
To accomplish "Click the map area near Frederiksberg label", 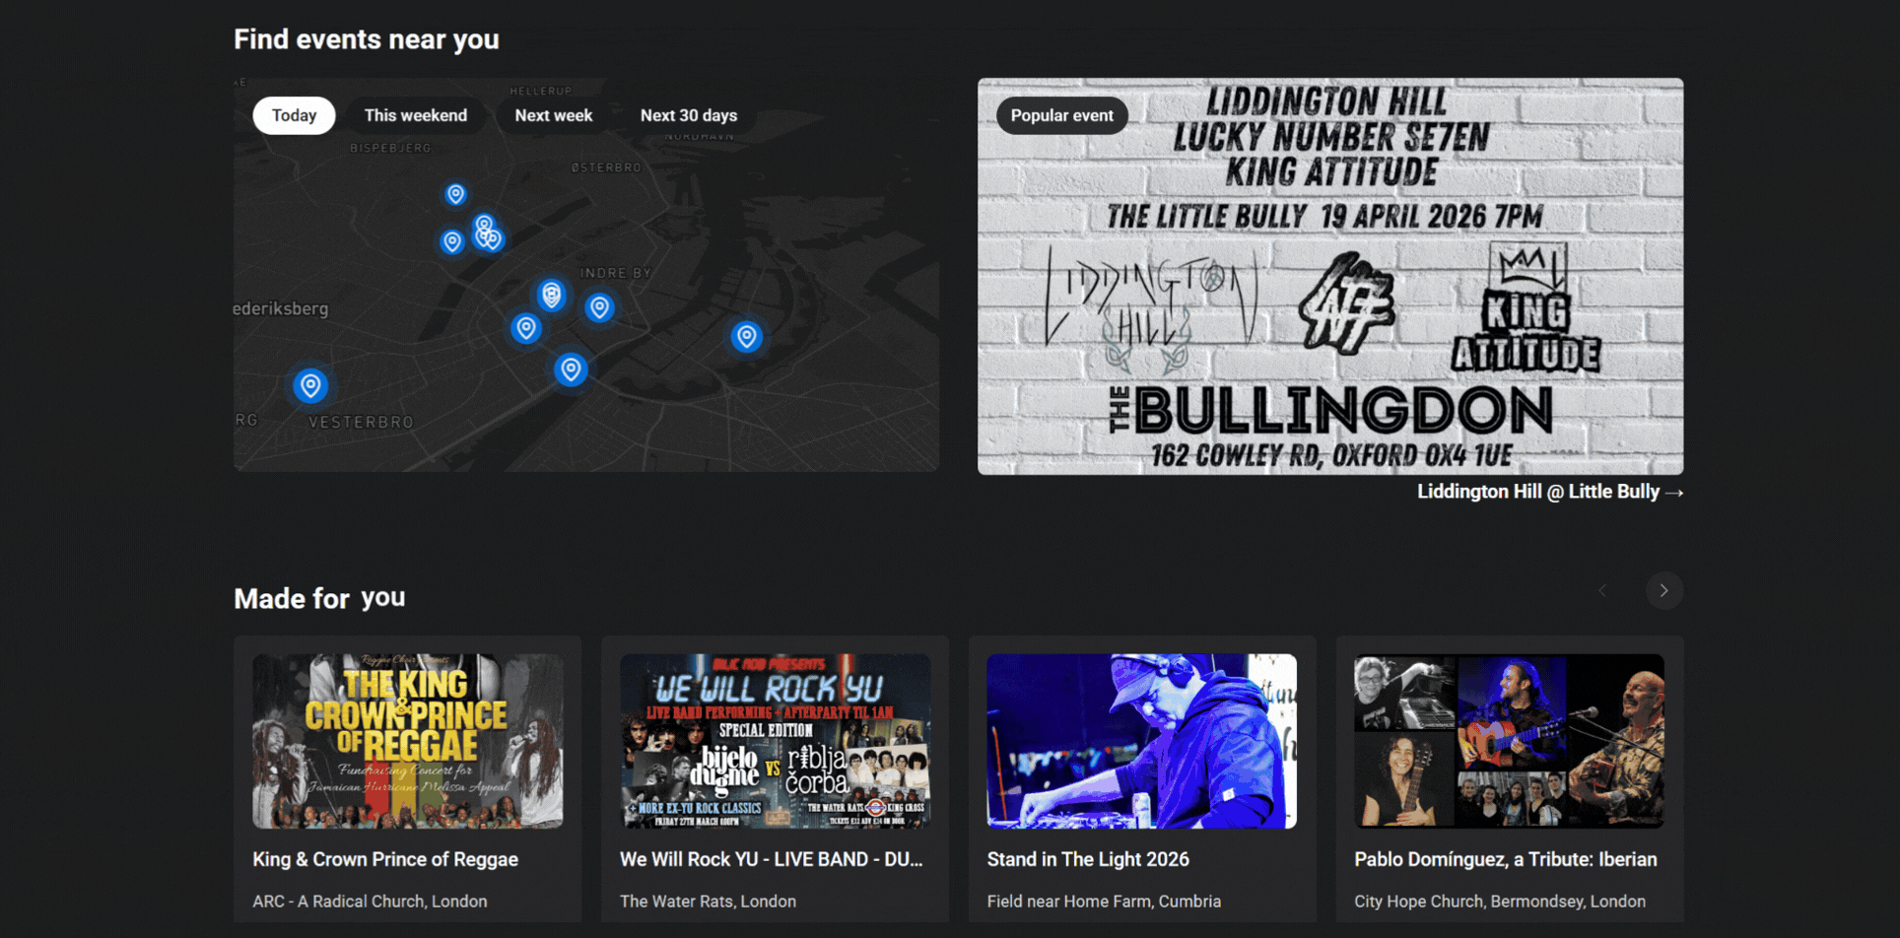I will coord(281,308).
